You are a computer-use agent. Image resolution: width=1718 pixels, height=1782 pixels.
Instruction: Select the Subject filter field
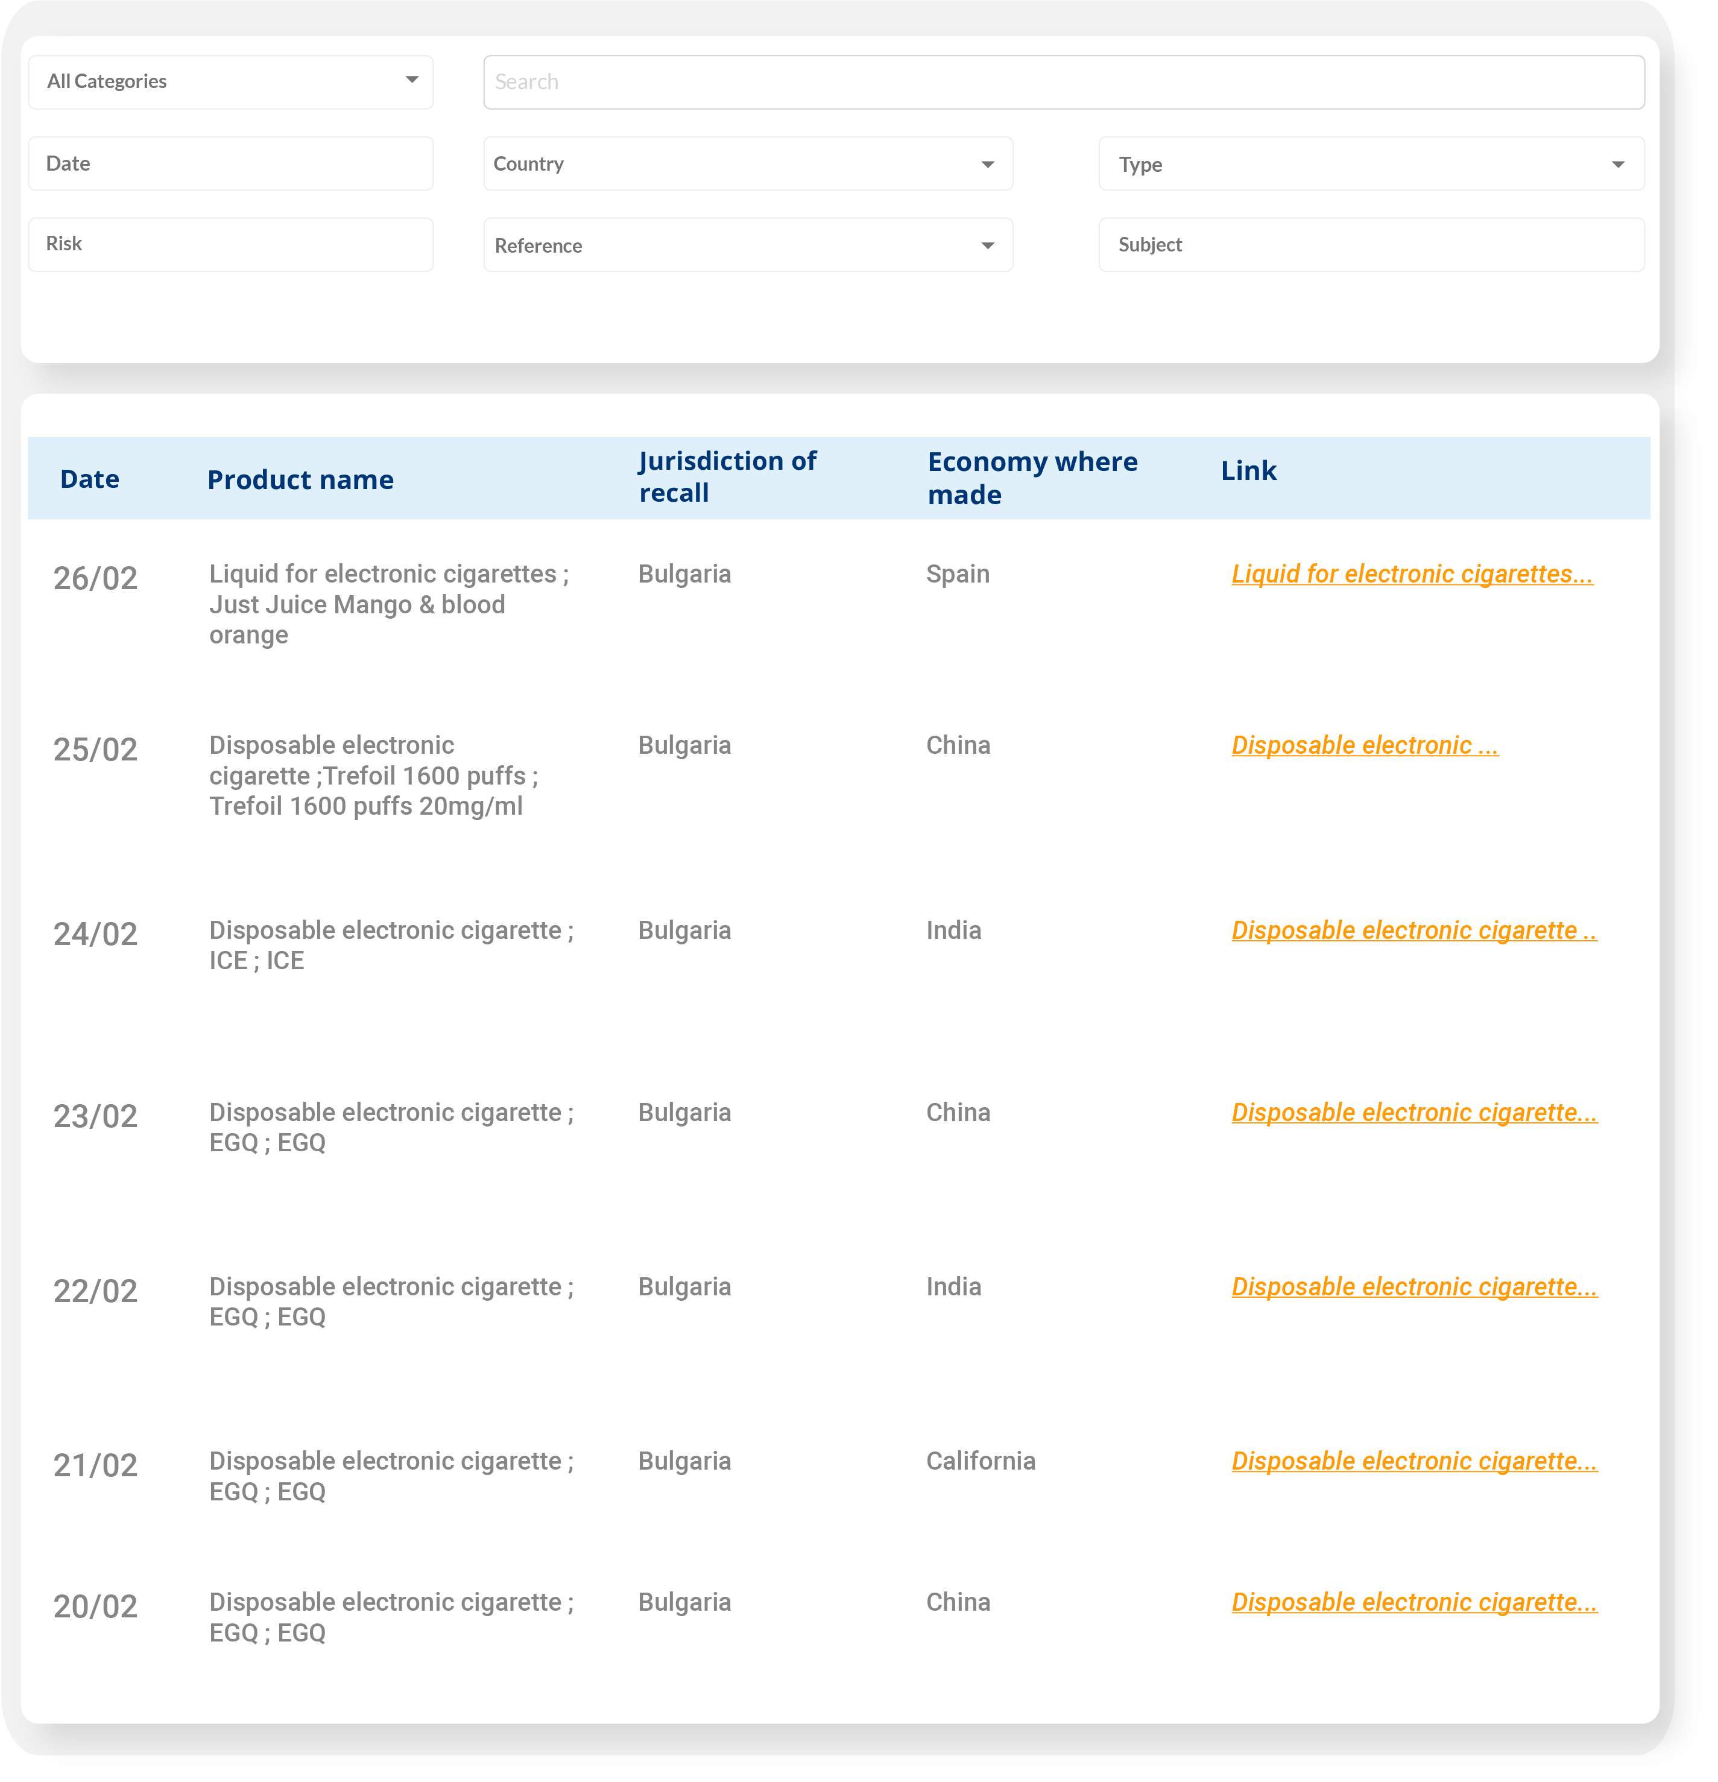1371,245
